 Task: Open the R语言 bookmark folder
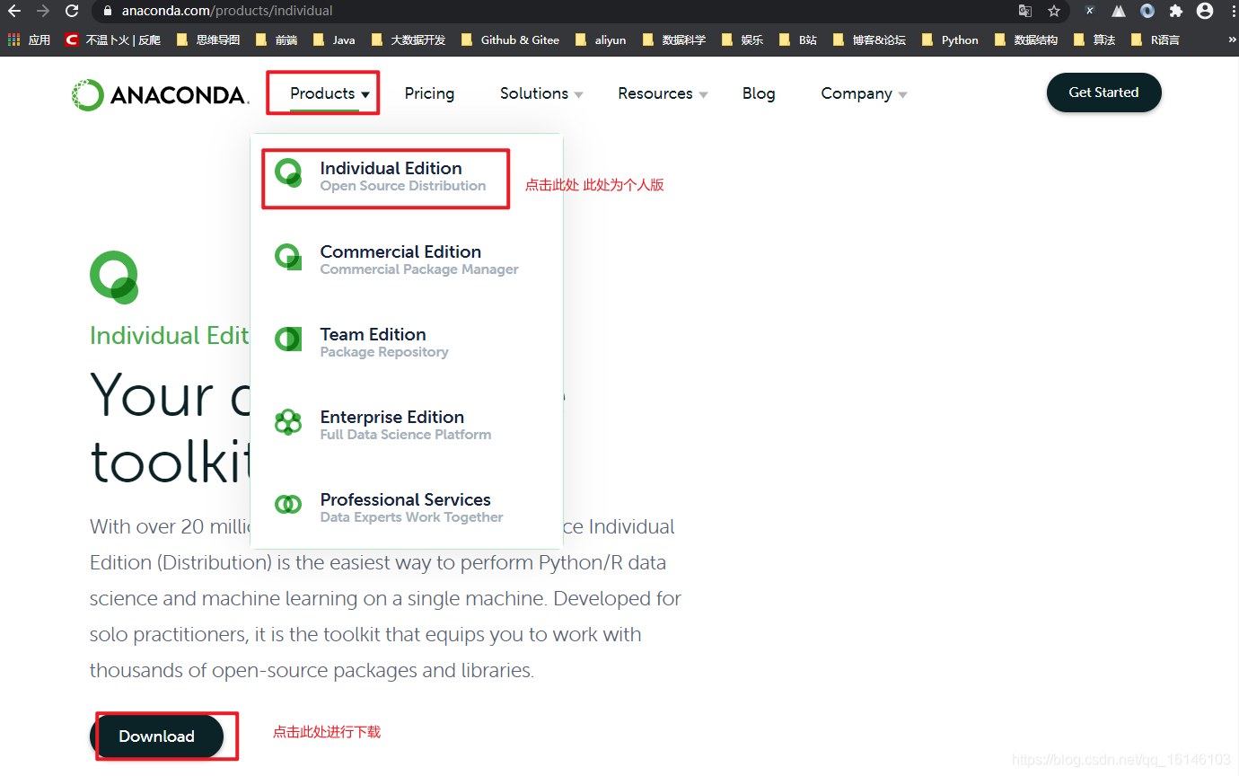(x=1156, y=40)
